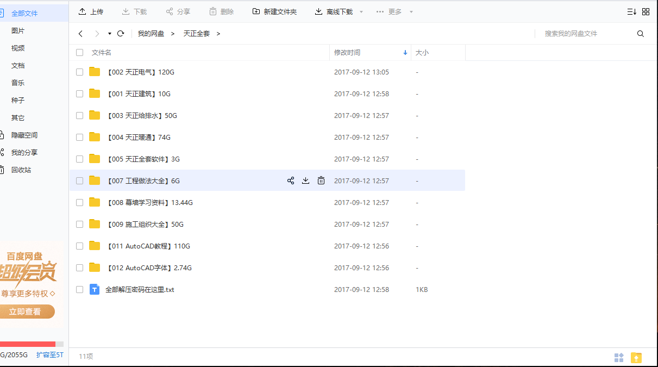
Task: Refresh the file list
Action: click(121, 34)
